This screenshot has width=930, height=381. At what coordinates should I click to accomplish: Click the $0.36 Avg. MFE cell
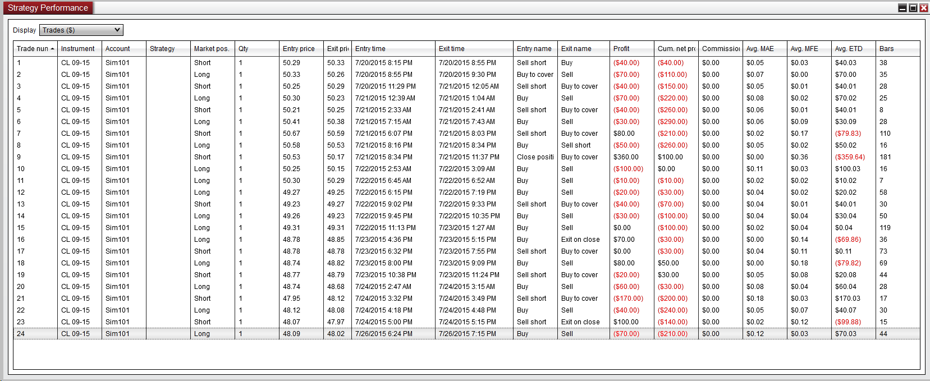(x=799, y=157)
